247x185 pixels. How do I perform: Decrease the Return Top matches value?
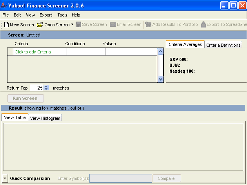click(46, 90)
